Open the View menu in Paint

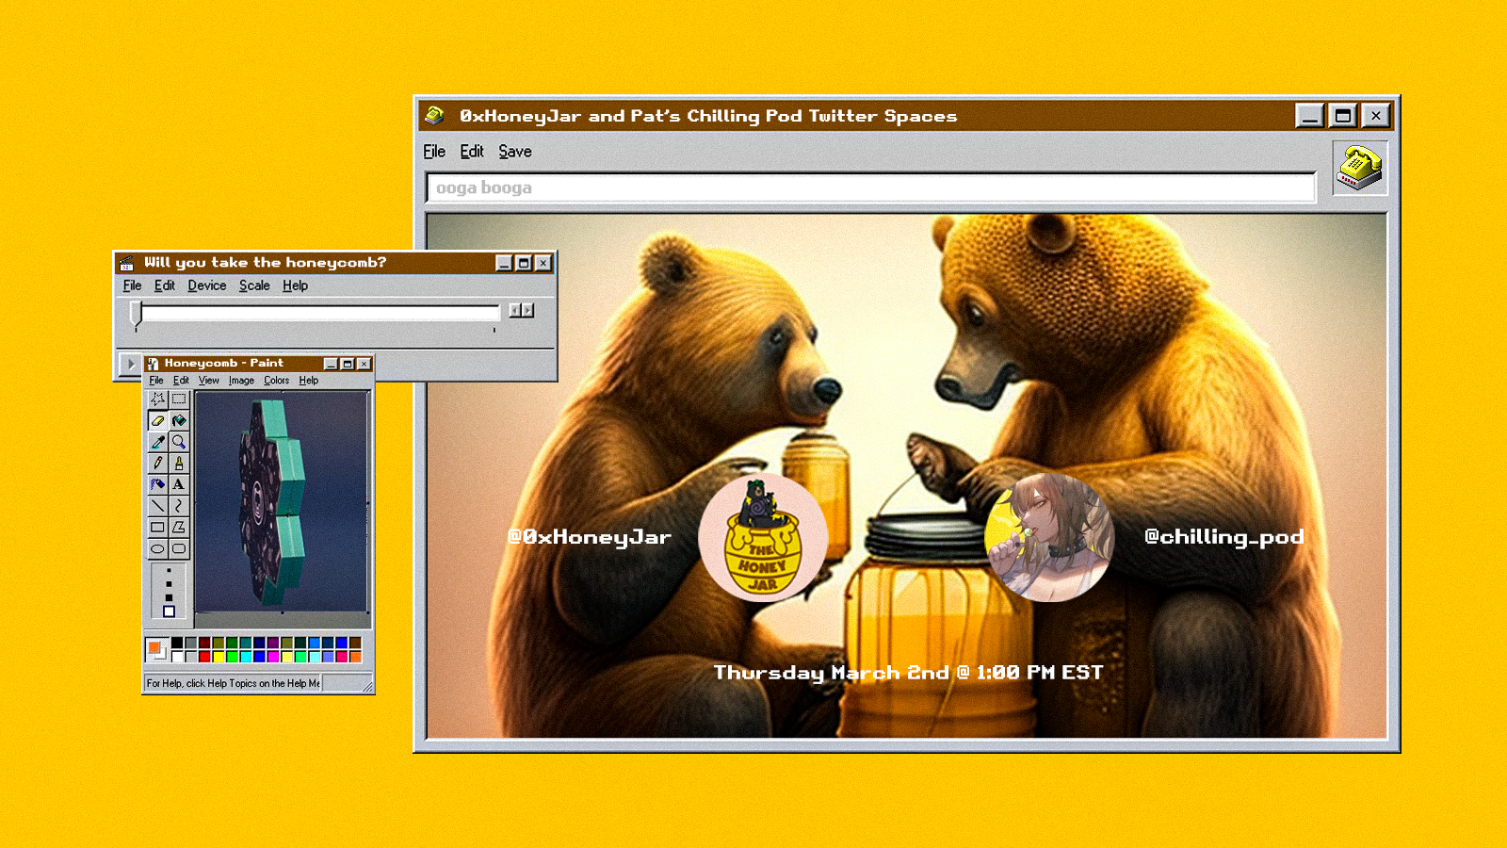pos(209,381)
